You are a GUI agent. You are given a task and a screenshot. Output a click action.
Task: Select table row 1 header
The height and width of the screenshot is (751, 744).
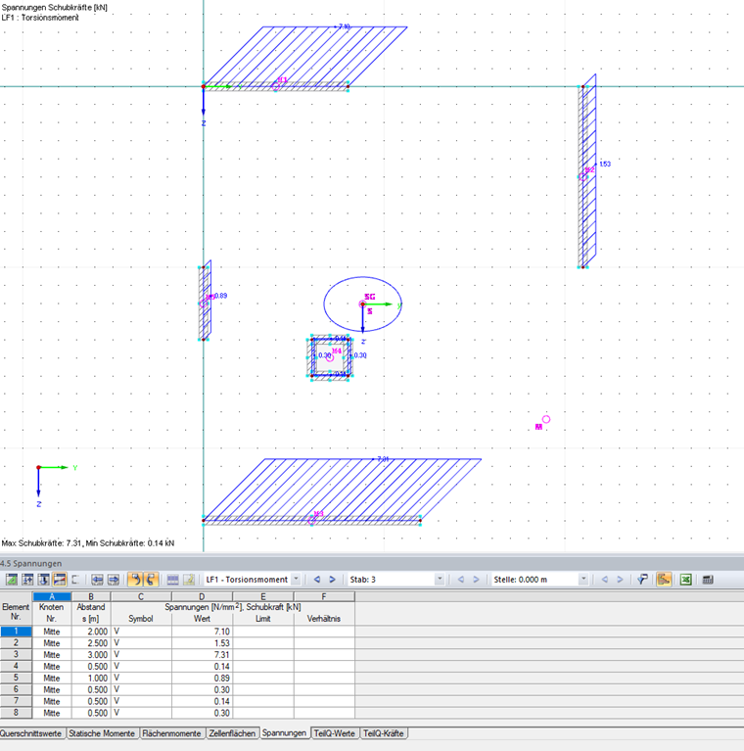click(x=16, y=632)
